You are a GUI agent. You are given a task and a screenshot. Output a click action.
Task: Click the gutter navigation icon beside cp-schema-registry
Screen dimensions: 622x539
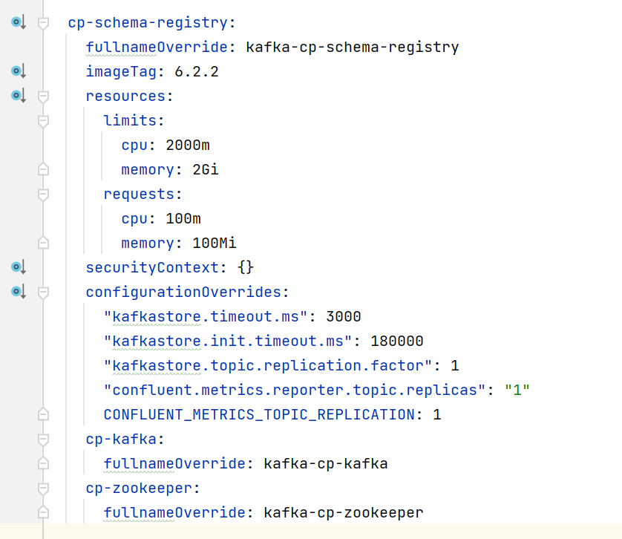point(16,22)
